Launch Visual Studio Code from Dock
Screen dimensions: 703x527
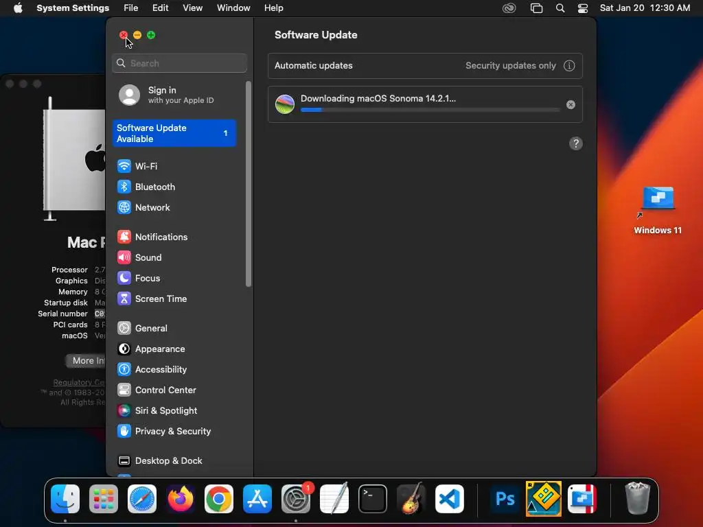pyautogui.click(x=449, y=499)
